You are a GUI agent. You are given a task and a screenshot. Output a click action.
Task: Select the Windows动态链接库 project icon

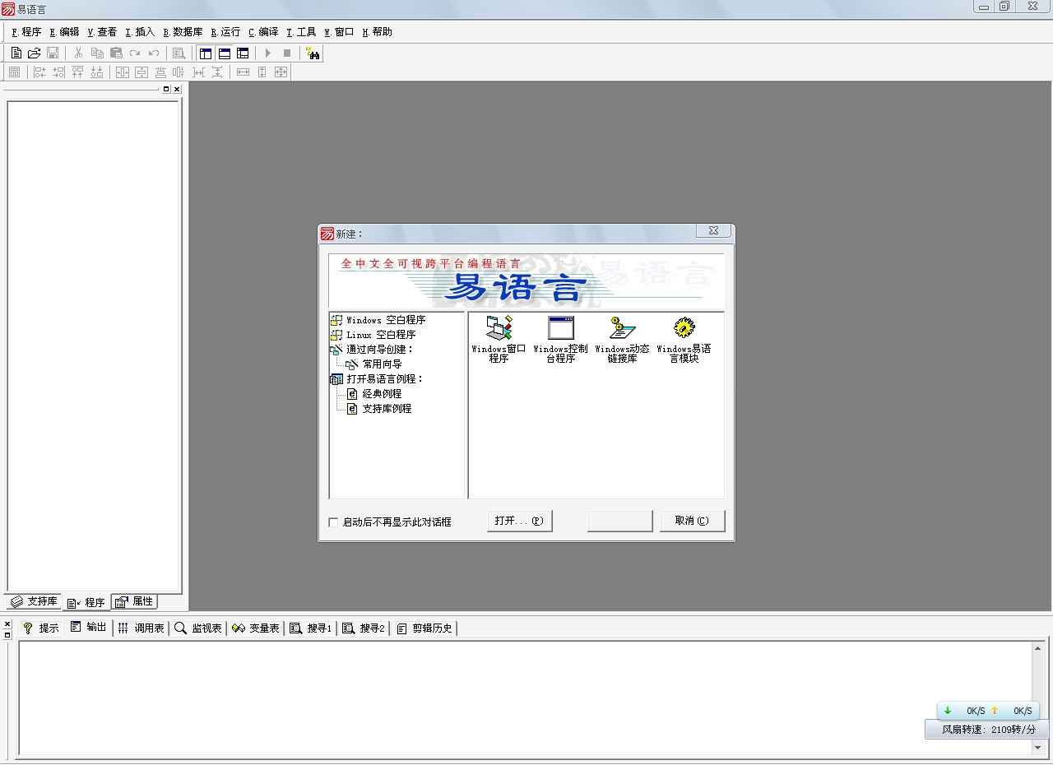(622, 339)
